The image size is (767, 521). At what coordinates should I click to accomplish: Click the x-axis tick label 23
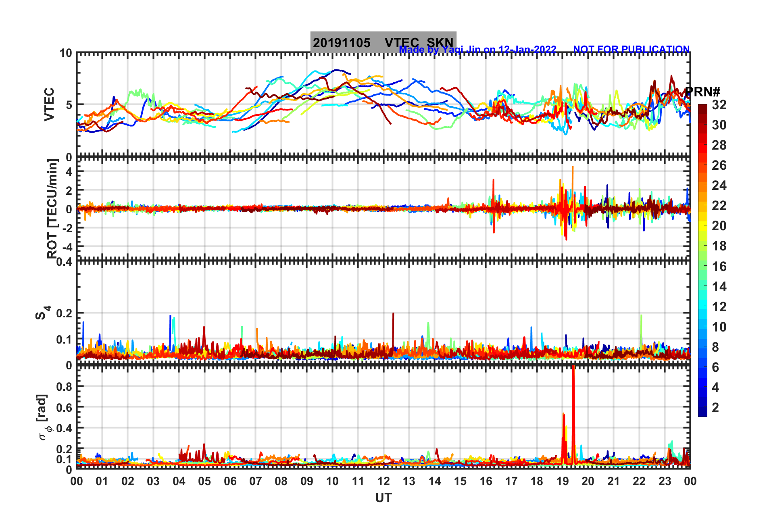point(665,481)
